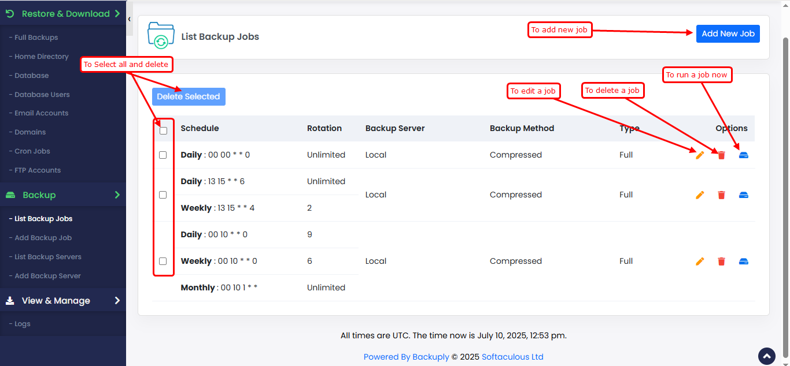Toggle the select-all checkbox in table header

tap(163, 130)
